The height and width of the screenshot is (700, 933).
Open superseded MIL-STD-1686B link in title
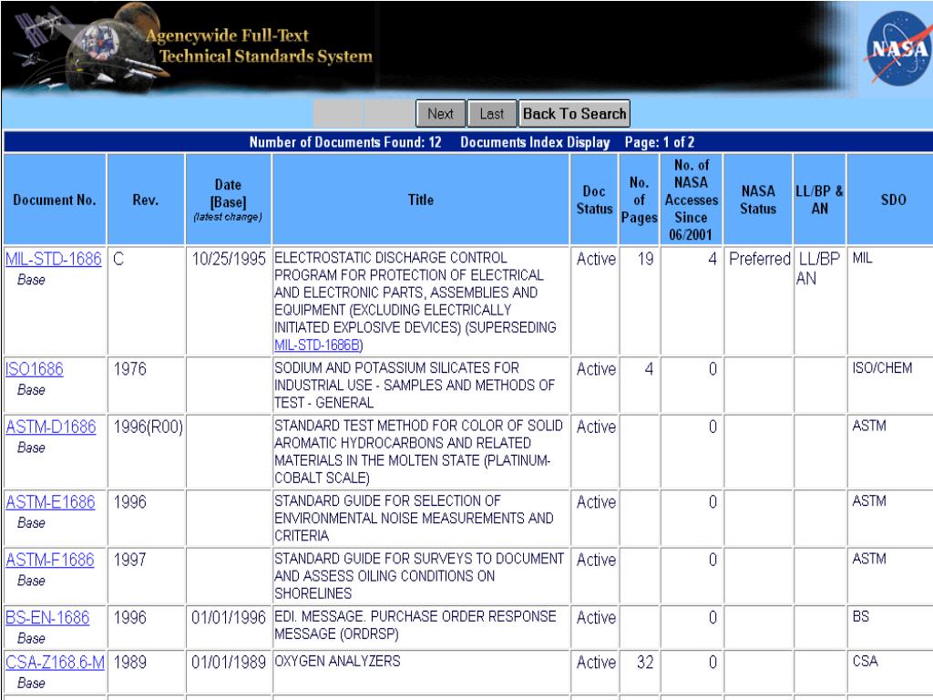pos(318,345)
